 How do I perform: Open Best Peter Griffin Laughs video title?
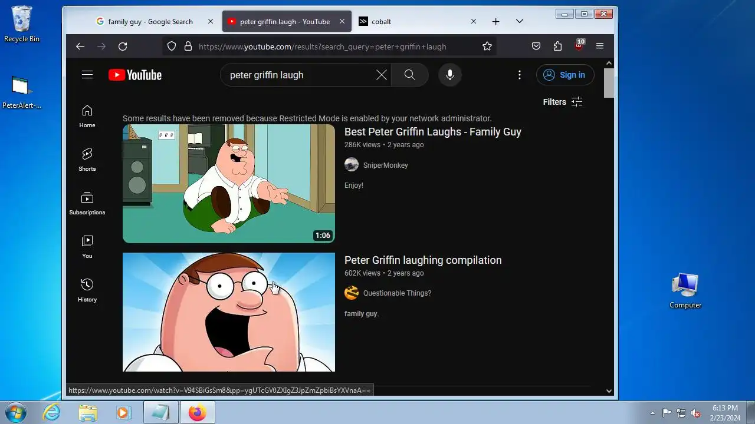coord(433,132)
